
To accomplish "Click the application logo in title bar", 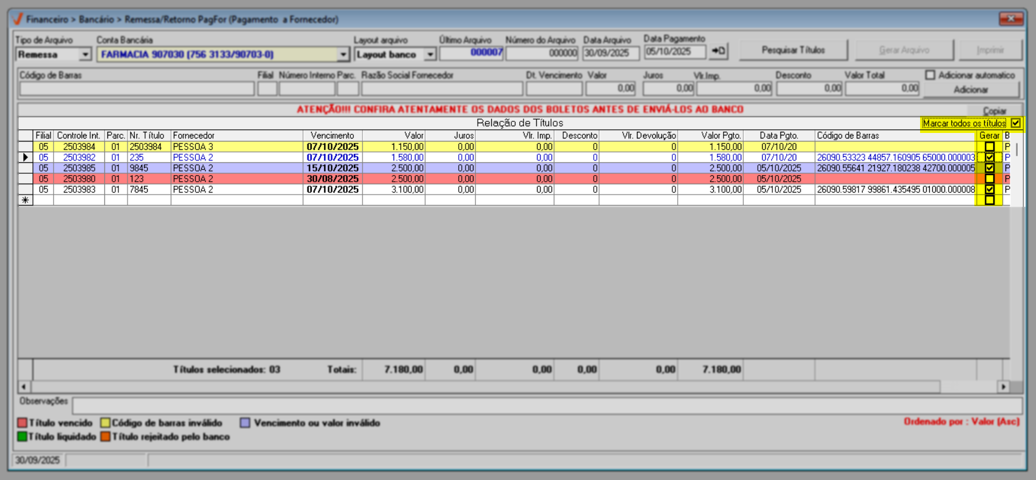I will [17, 19].
